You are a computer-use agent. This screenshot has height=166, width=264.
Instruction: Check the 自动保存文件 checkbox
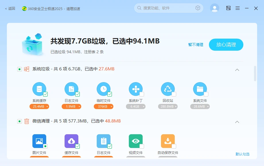coord(174,146)
